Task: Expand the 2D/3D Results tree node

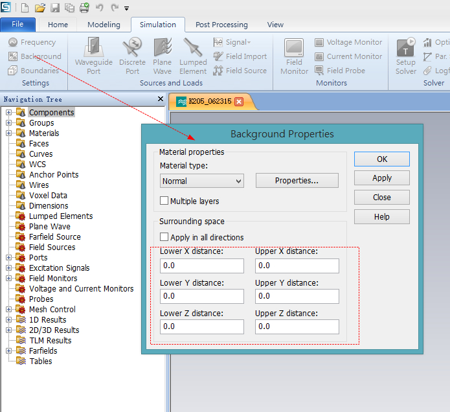Action: click(8, 330)
